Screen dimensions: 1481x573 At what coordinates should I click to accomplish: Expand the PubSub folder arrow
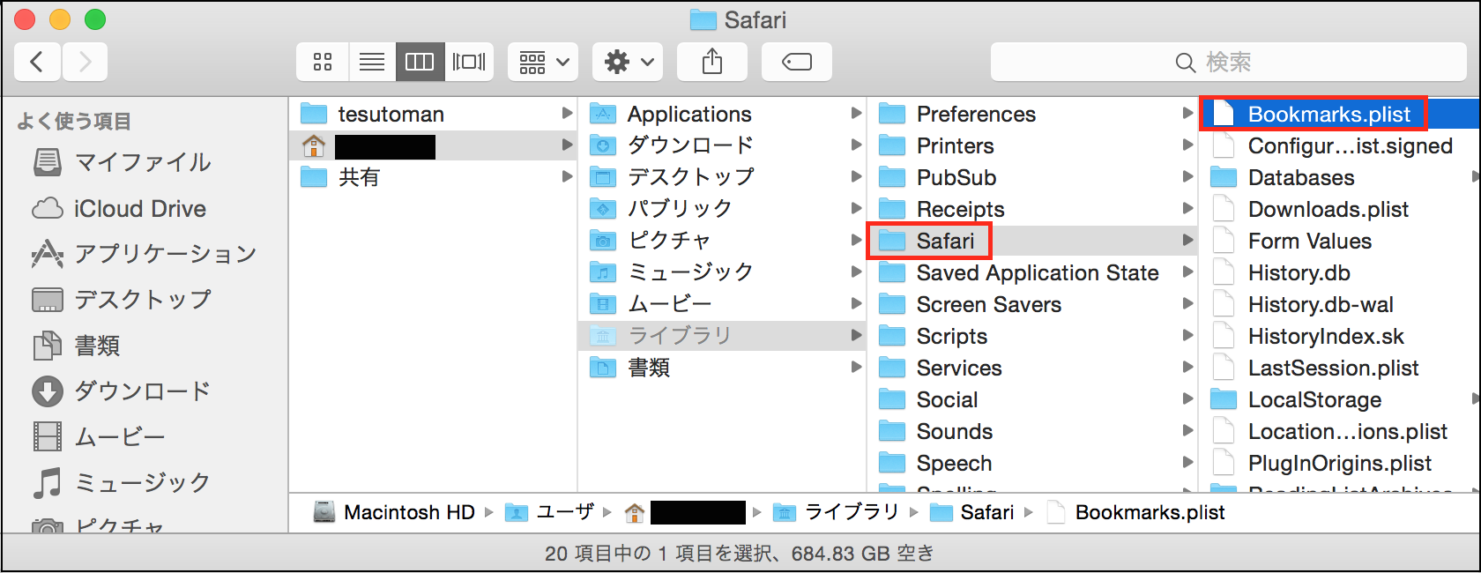(x=1187, y=176)
